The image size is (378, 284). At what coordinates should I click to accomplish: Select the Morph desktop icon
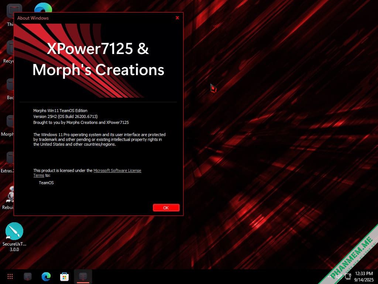coord(8,126)
